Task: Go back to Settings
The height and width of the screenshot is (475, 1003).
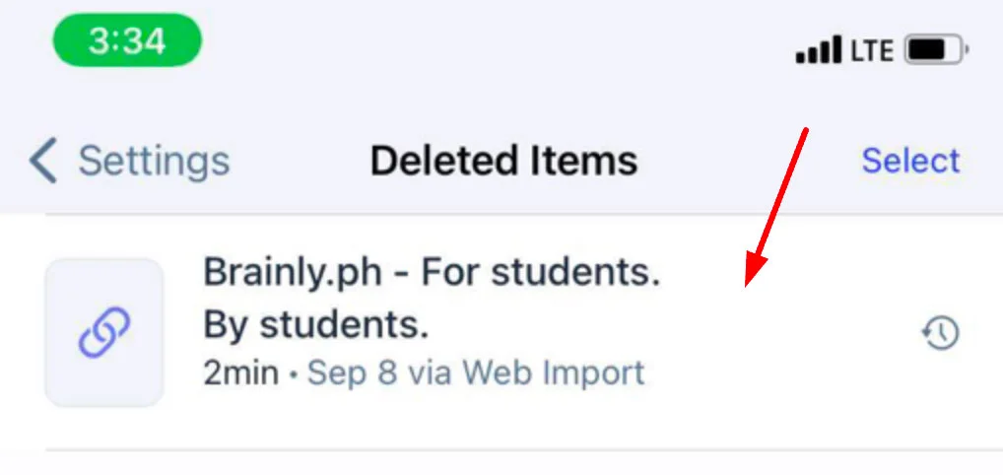Action: (153, 161)
